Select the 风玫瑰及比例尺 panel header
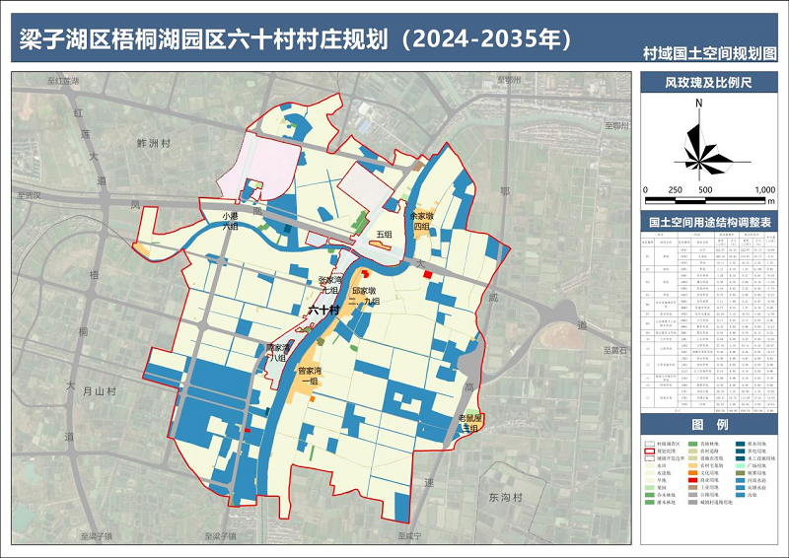 pyautogui.click(x=708, y=83)
